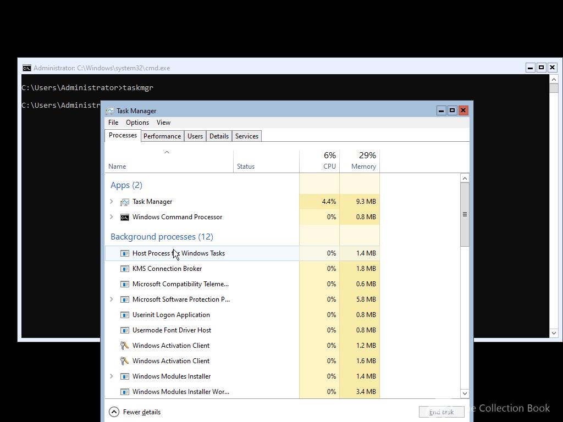The height and width of the screenshot is (422, 563).
Task: Select the Windows Modules Installer Wor... row
Action: (242, 392)
